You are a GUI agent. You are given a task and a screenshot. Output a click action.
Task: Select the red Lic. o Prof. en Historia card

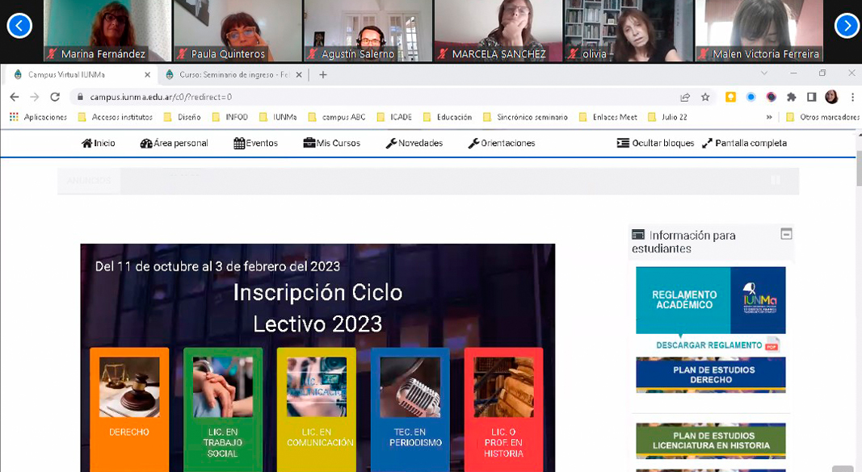coord(503,409)
